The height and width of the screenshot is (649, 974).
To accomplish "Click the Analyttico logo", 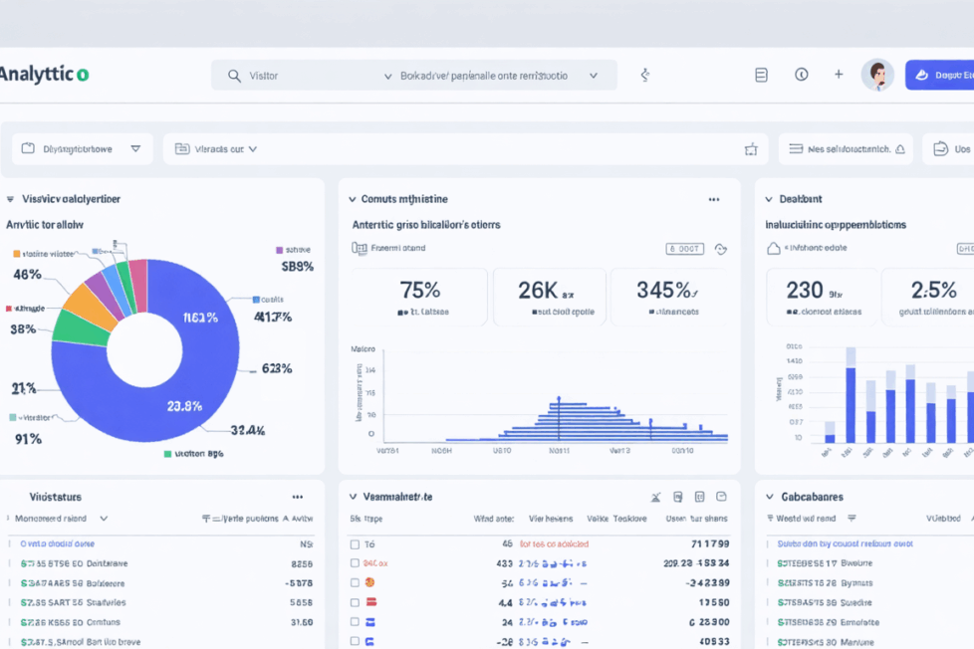I will tap(45, 75).
